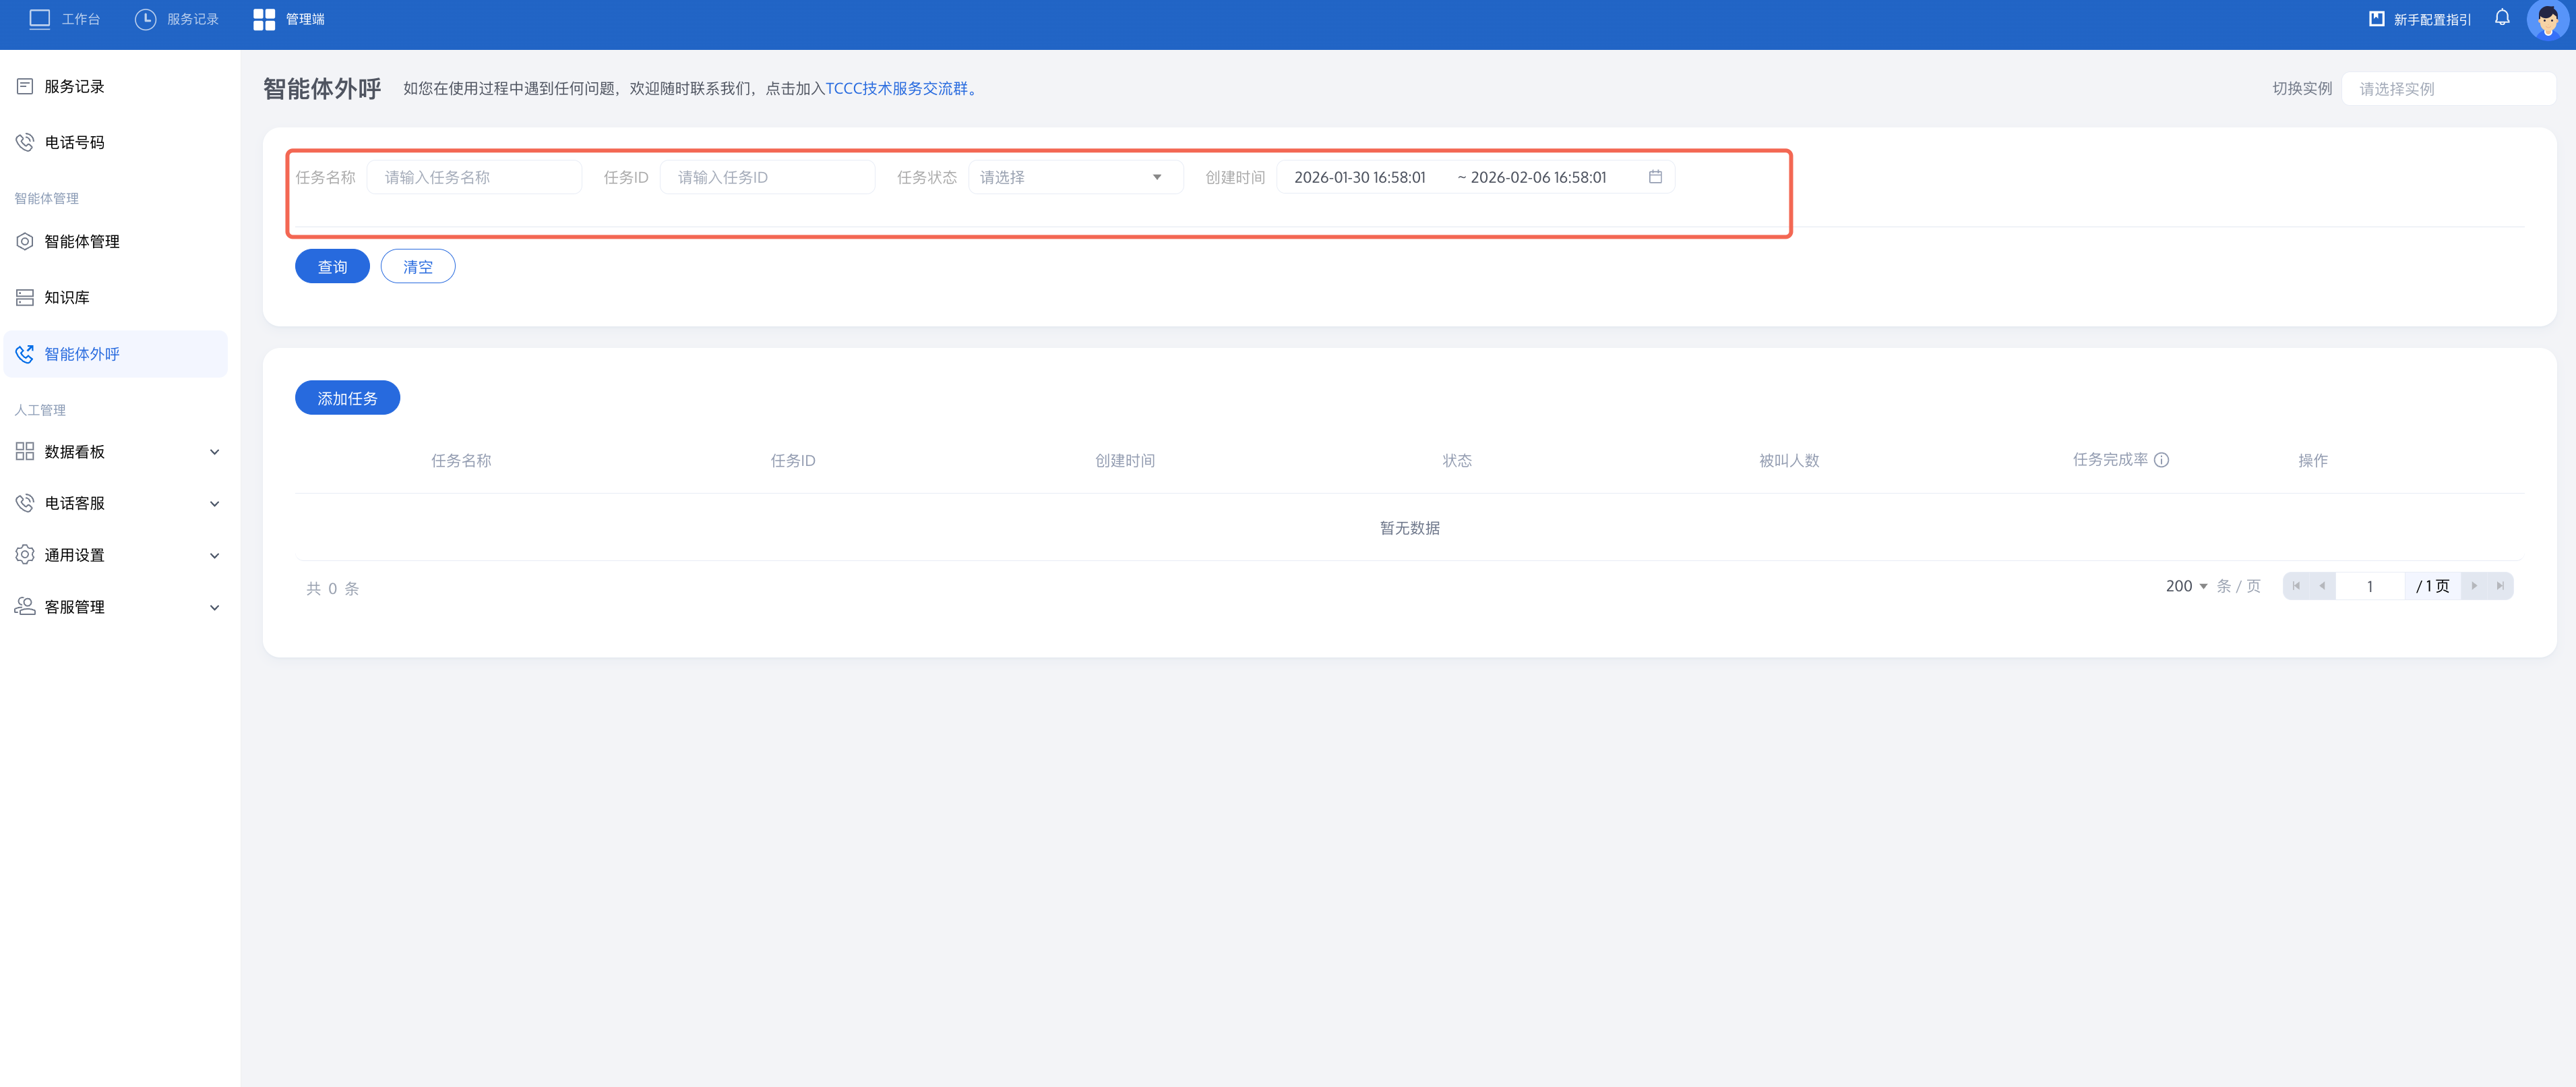The image size is (2576, 1087).
Task: Open 智能体管理 in sidebar
Action: click(81, 241)
